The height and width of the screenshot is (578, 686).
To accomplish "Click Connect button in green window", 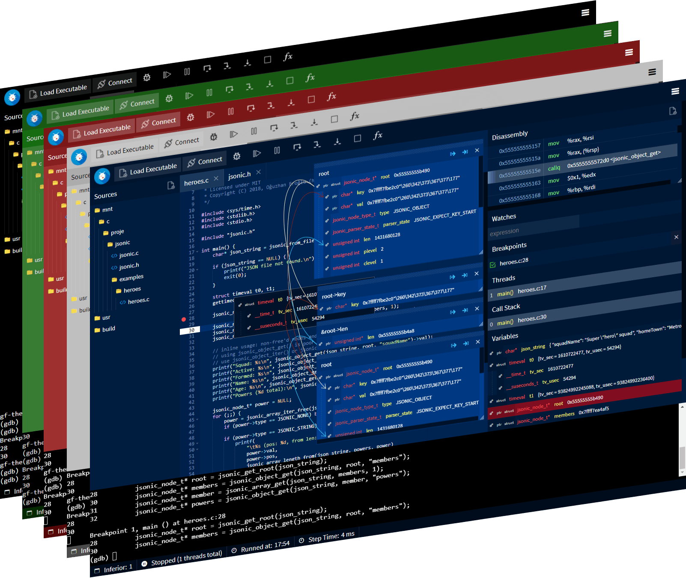I will click(137, 104).
